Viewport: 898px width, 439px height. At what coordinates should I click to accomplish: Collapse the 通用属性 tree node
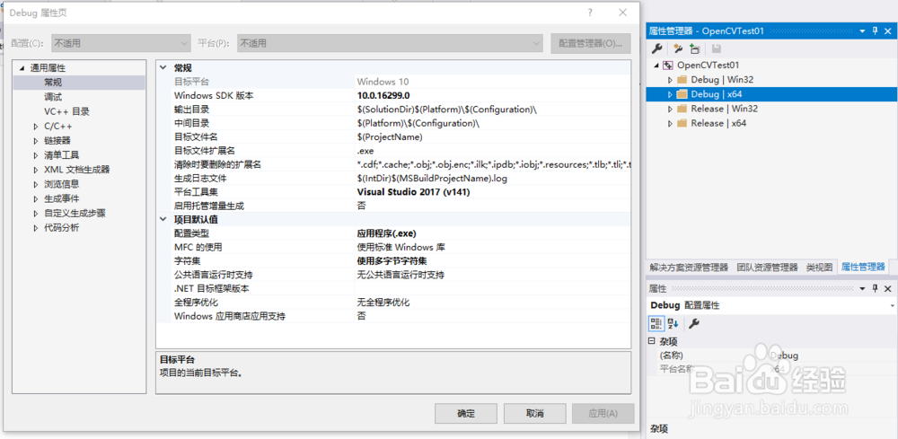click(22, 68)
